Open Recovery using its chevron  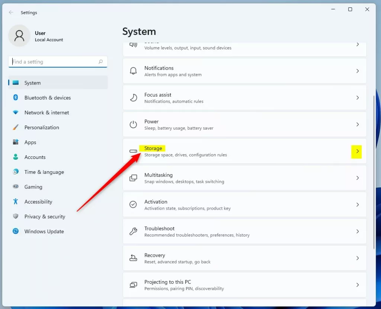click(x=358, y=258)
